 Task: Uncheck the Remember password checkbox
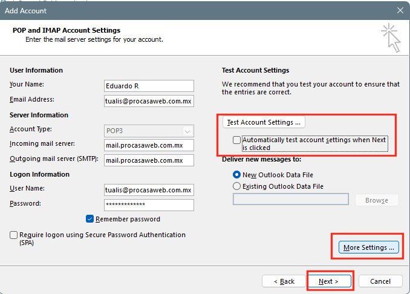pyautogui.click(x=90, y=219)
